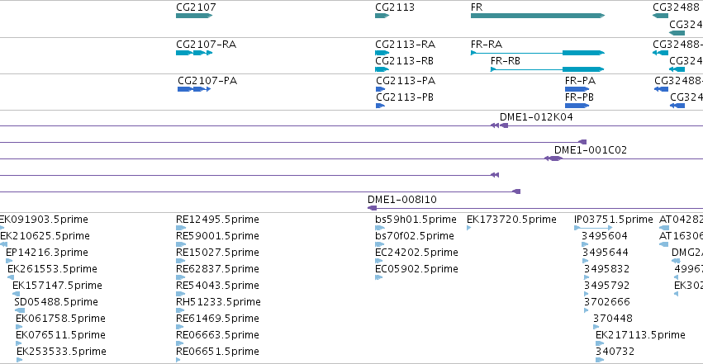
Task: Open the CG2113-RB transcript label
Action: pyautogui.click(x=404, y=61)
